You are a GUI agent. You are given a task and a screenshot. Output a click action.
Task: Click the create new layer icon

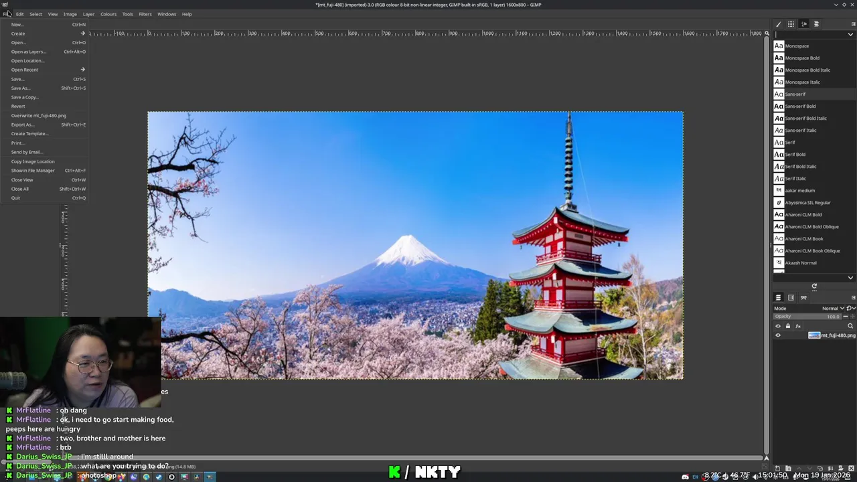pos(777,469)
